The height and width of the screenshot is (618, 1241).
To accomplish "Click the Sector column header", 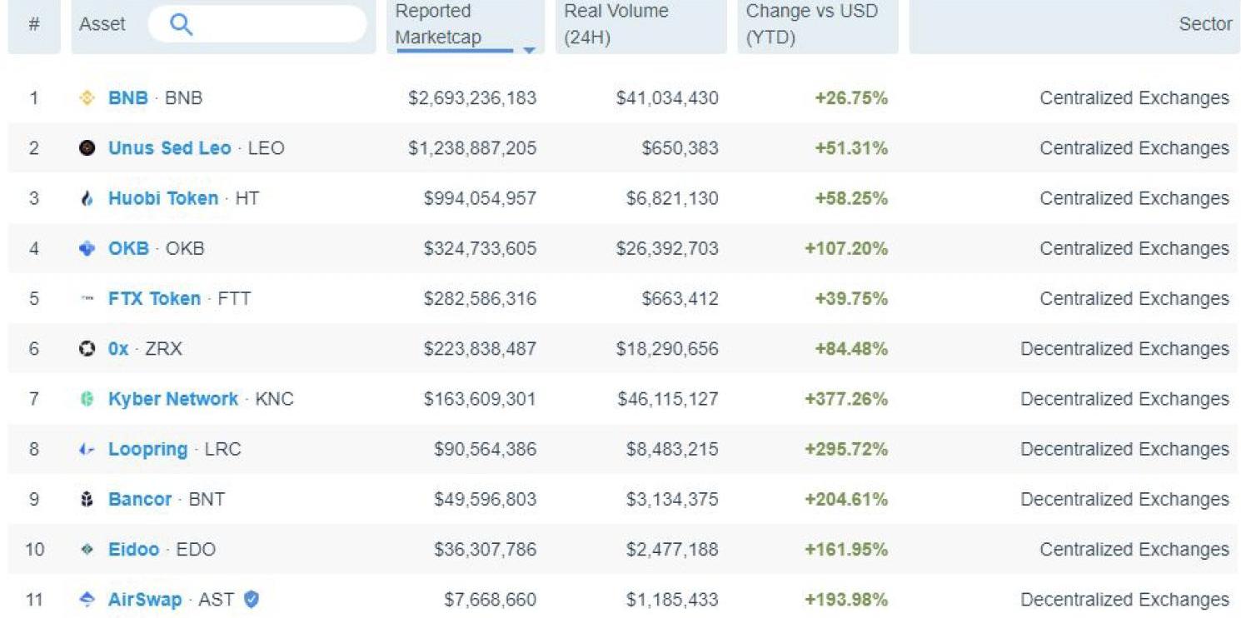I will [x=1204, y=25].
